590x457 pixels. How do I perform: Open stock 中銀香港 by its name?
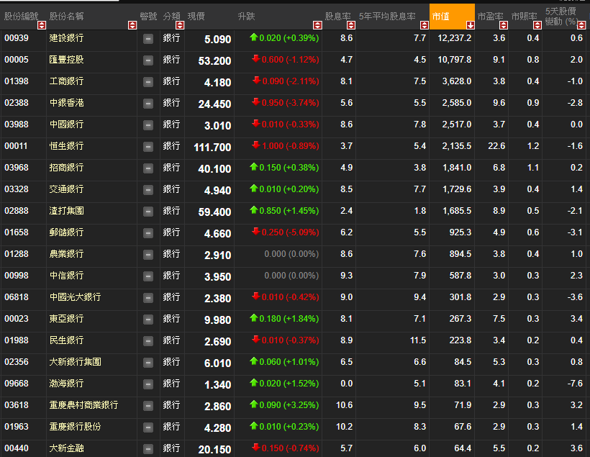(x=66, y=103)
